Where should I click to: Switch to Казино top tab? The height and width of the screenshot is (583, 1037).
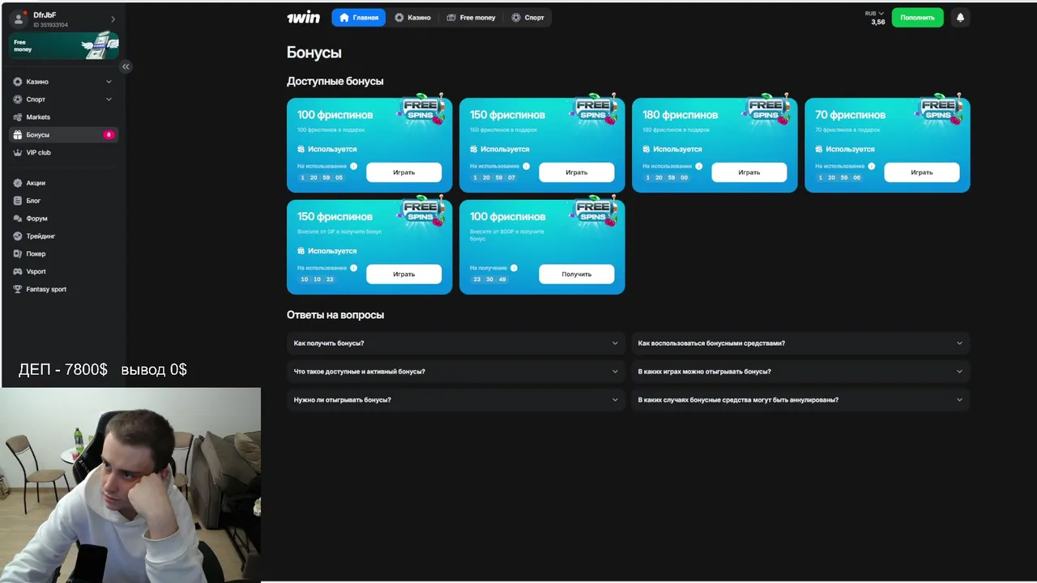pyautogui.click(x=412, y=17)
